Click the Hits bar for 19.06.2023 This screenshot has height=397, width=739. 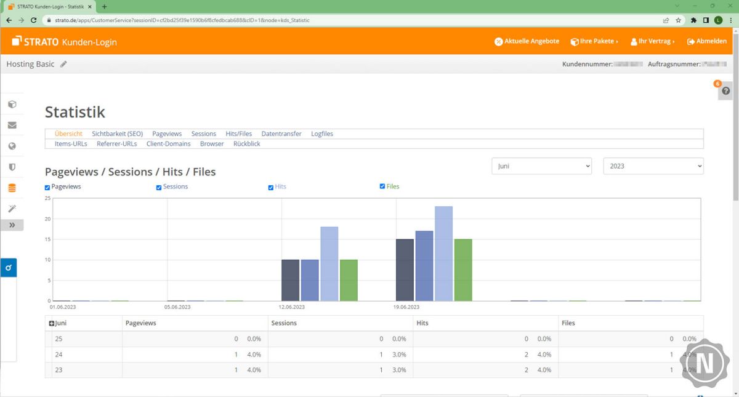point(443,254)
